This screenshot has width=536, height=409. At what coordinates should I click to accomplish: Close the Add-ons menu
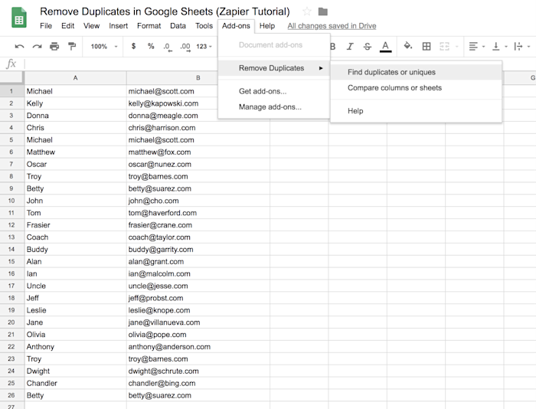point(236,25)
